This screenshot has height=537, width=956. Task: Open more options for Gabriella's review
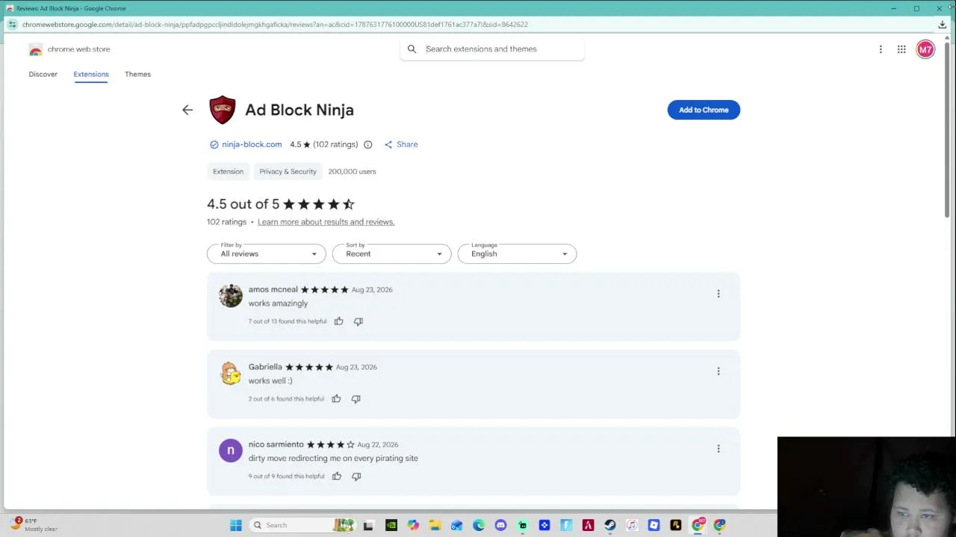(x=718, y=371)
